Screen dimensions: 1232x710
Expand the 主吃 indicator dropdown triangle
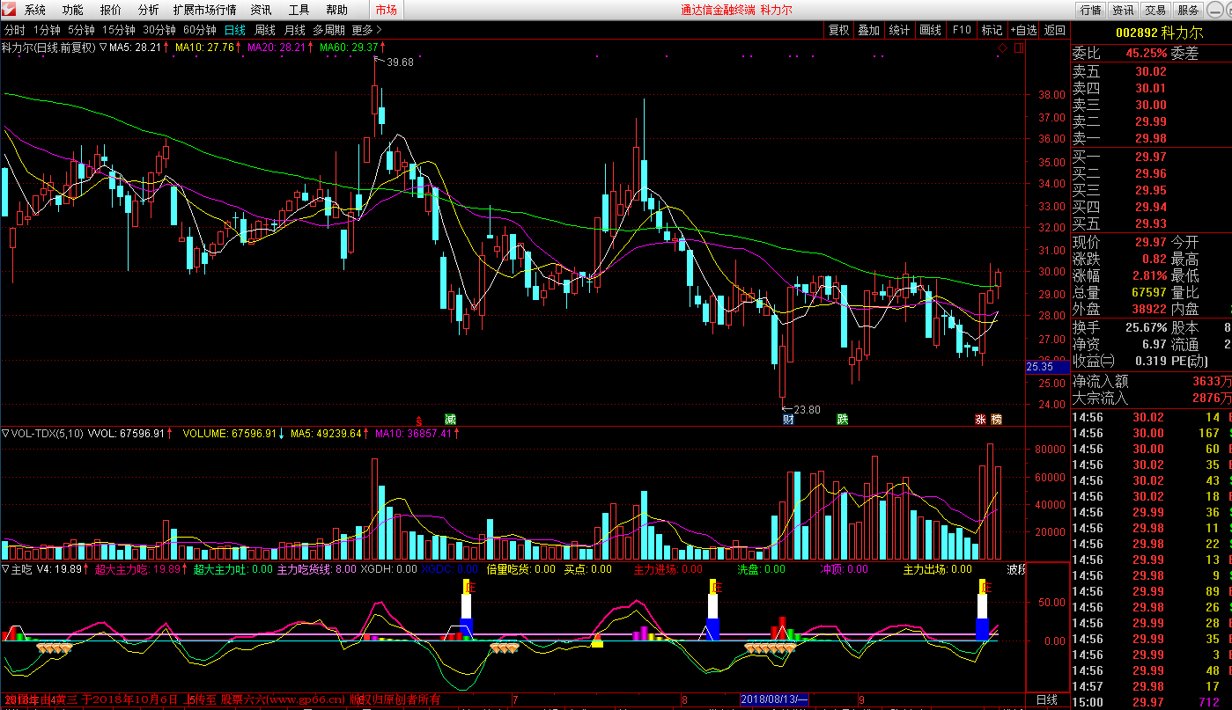pos(5,569)
